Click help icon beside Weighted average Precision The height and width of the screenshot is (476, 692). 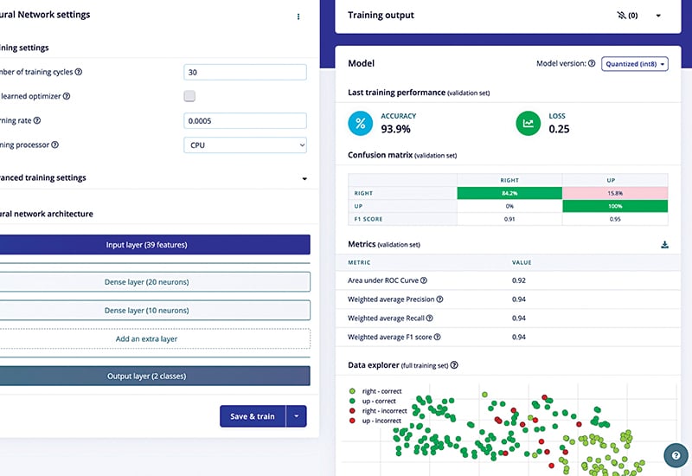coord(439,299)
